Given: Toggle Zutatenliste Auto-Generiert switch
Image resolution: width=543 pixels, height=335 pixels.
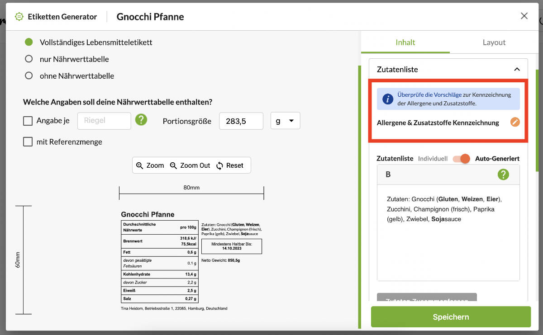Looking at the screenshot, I should [461, 159].
